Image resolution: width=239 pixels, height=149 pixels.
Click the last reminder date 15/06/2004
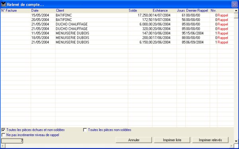tap(195, 33)
